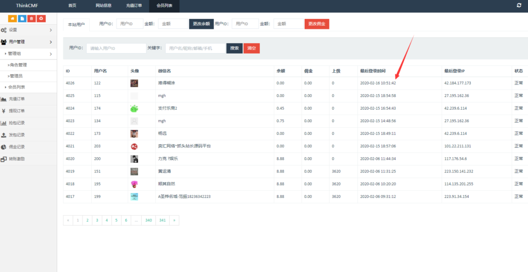The height and width of the screenshot is (272, 528).
Task: Click the avatar thumbnail for user 4024
Action: pyautogui.click(x=134, y=108)
